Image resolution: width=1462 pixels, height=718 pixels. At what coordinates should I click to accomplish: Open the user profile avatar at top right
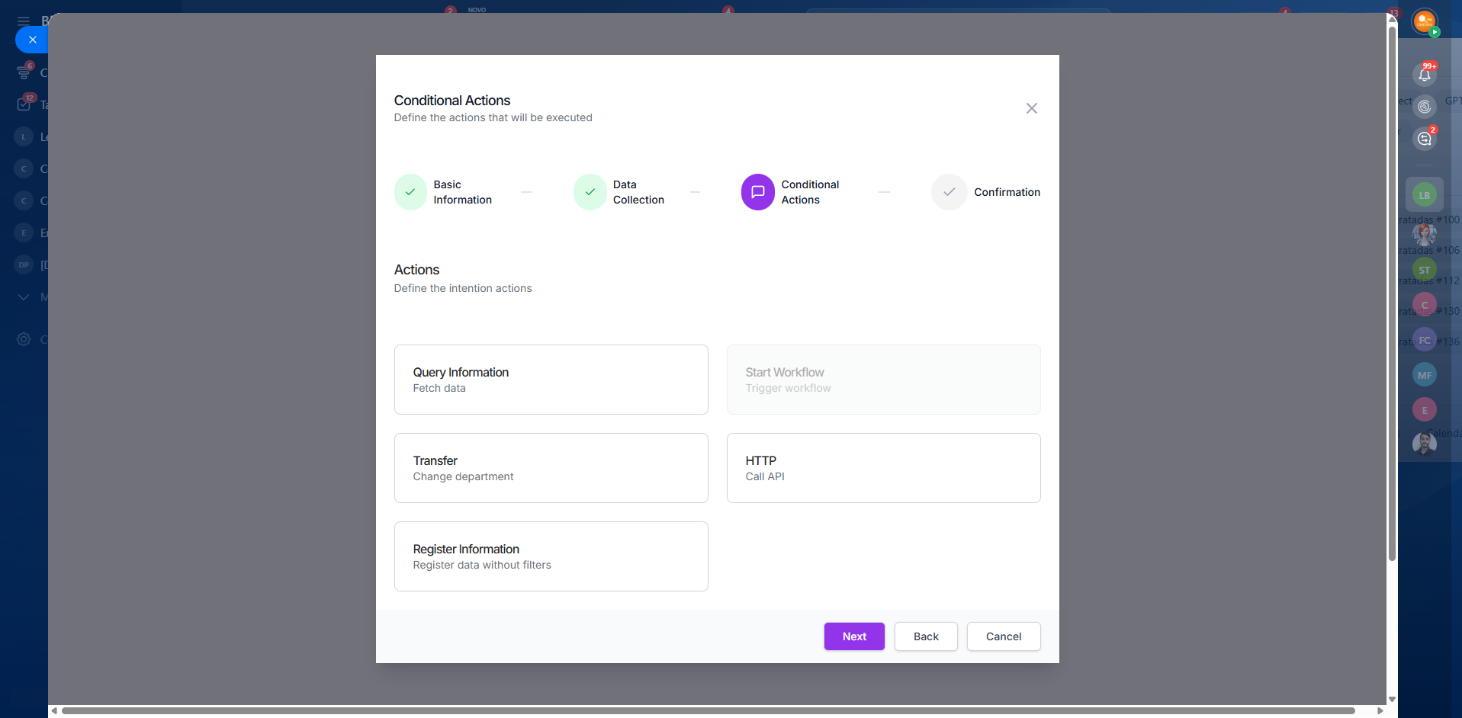pos(1424,21)
